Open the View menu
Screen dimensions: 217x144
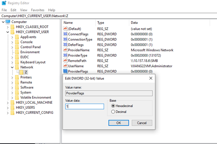24,10
